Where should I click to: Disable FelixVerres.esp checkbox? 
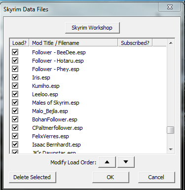point(15,136)
